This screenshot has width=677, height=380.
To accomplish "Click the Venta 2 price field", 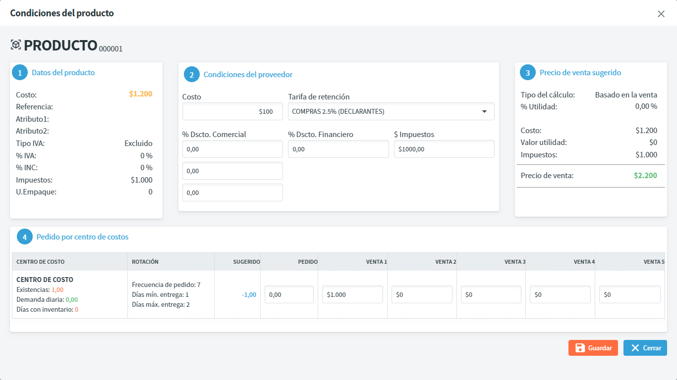I will (x=422, y=294).
